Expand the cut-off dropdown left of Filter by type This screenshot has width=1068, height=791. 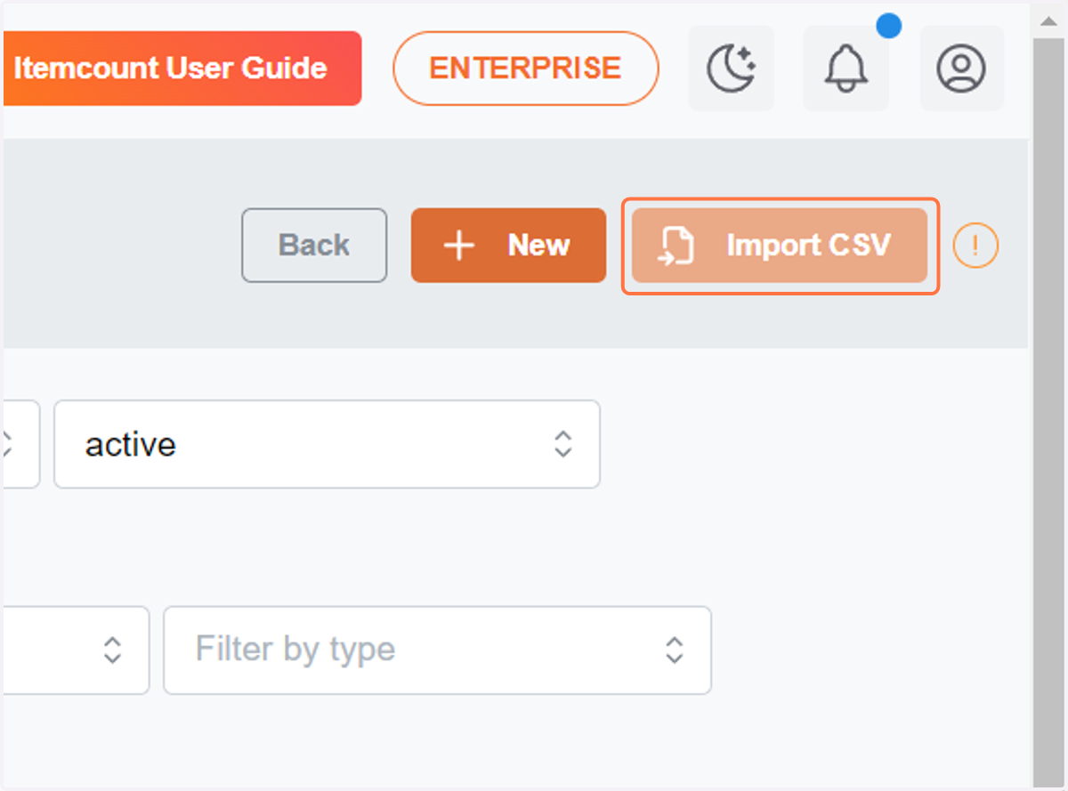(x=75, y=650)
